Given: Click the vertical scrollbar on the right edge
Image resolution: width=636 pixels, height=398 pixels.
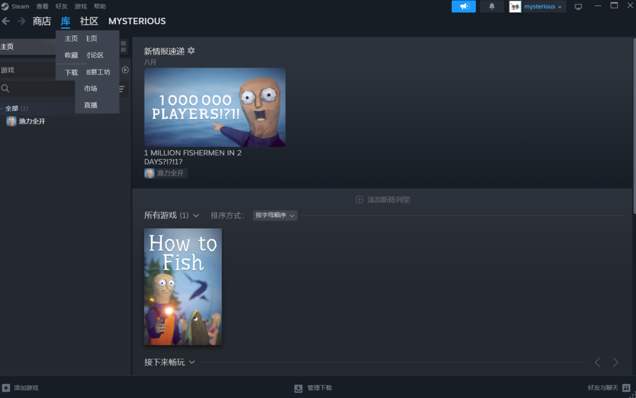Looking at the screenshot, I should click(x=634, y=126).
